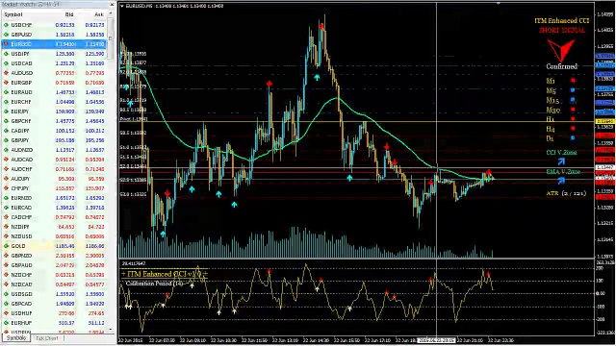Click the blue arrow under CCI V.Zone
616x346 pixels.
561,161
